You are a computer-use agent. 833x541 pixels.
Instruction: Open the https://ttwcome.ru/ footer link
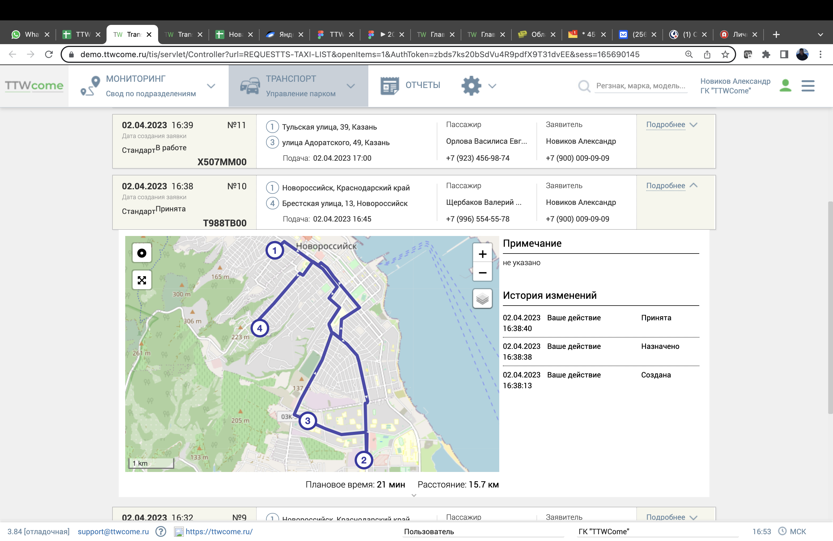tap(219, 532)
